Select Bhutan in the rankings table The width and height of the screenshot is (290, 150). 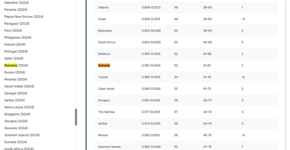pos(103,135)
